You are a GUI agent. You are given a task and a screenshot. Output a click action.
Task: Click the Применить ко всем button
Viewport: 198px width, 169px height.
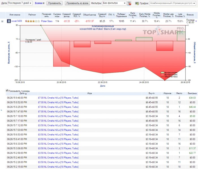point(77,3)
